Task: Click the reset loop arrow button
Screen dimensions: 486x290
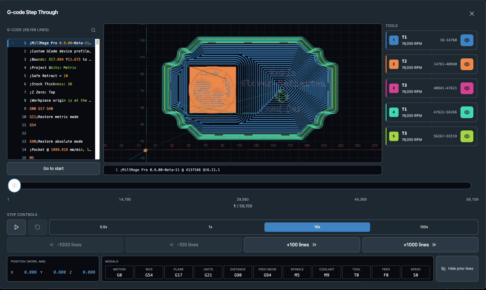Action: [38, 227]
